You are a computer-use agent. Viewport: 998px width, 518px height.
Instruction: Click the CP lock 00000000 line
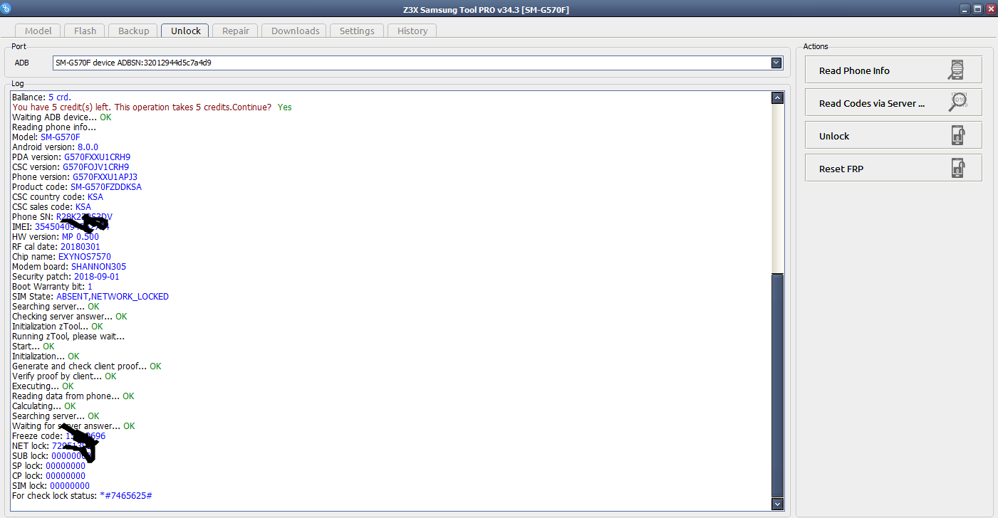point(48,476)
